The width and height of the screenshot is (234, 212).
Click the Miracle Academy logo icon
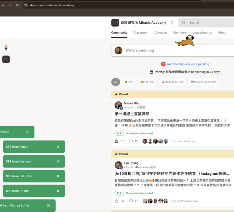[x=115, y=23]
